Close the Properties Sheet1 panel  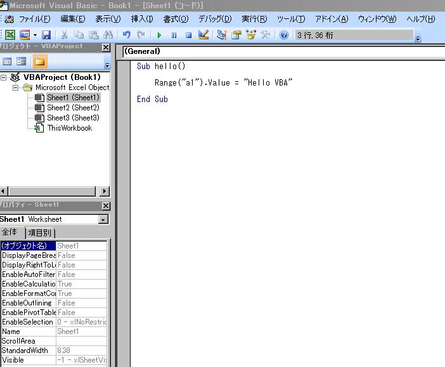click(106, 206)
